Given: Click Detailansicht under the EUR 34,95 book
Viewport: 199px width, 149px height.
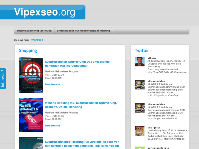Looking at the screenshot, I should [53, 125].
